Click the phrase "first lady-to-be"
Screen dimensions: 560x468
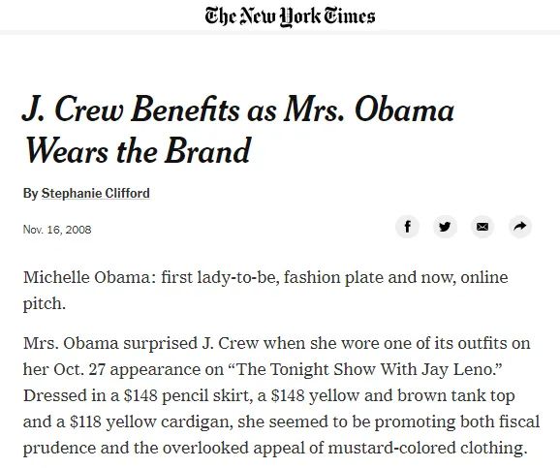[220, 277]
